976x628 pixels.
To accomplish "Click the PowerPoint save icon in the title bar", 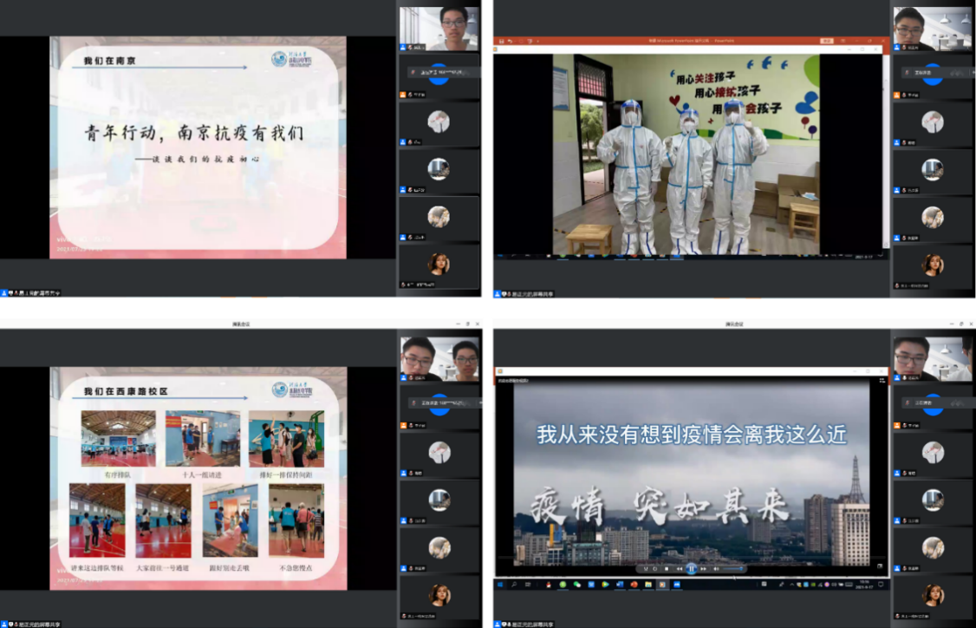I will [x=500, y=41].
